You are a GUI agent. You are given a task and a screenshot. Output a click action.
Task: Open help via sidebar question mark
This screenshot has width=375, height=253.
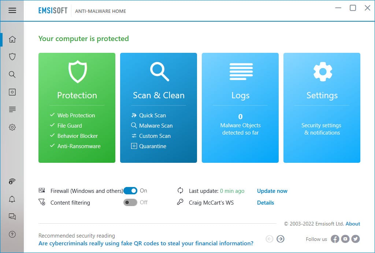pos(12,234)
